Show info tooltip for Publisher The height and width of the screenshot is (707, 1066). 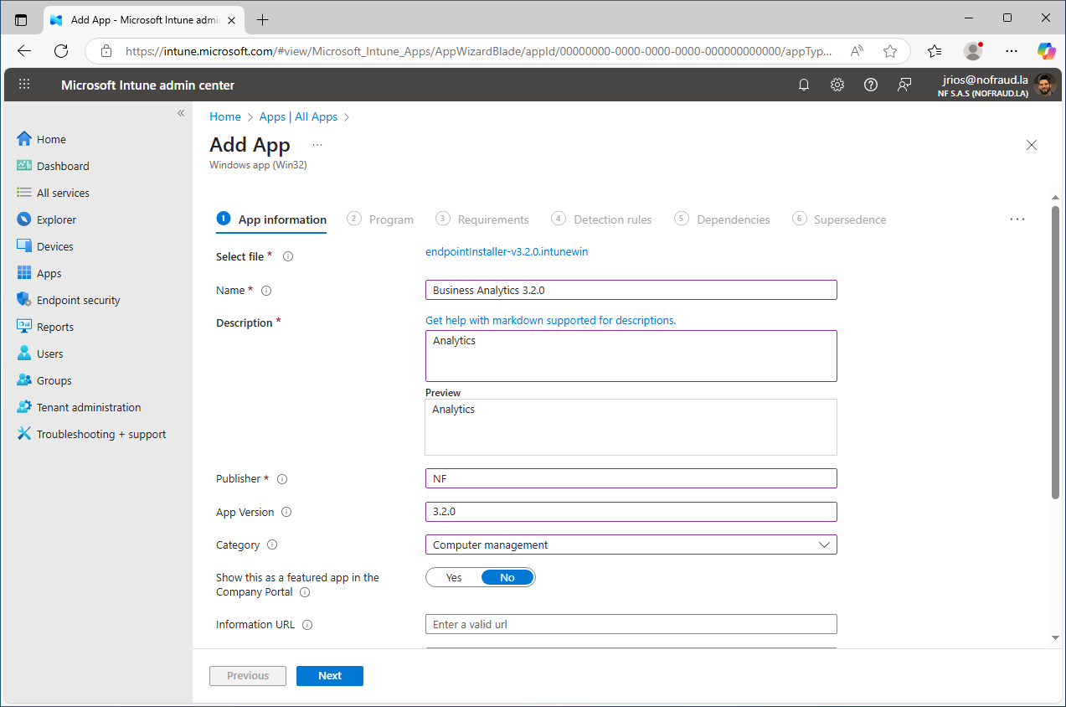click(282, 479)
